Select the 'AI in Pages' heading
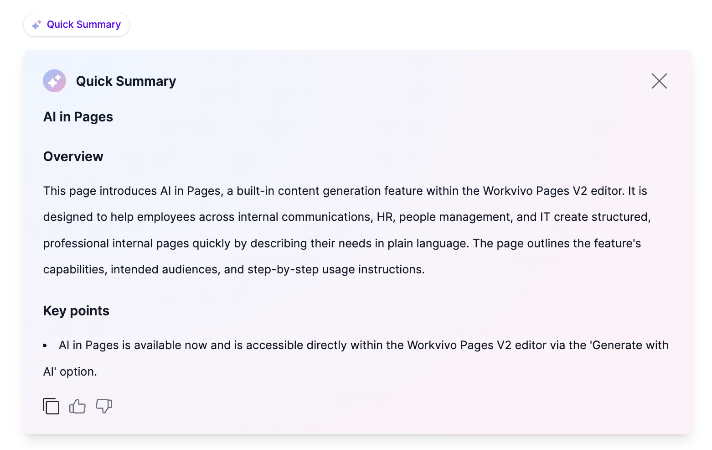Screen dimensions: 712x450 tap(78, 117)
